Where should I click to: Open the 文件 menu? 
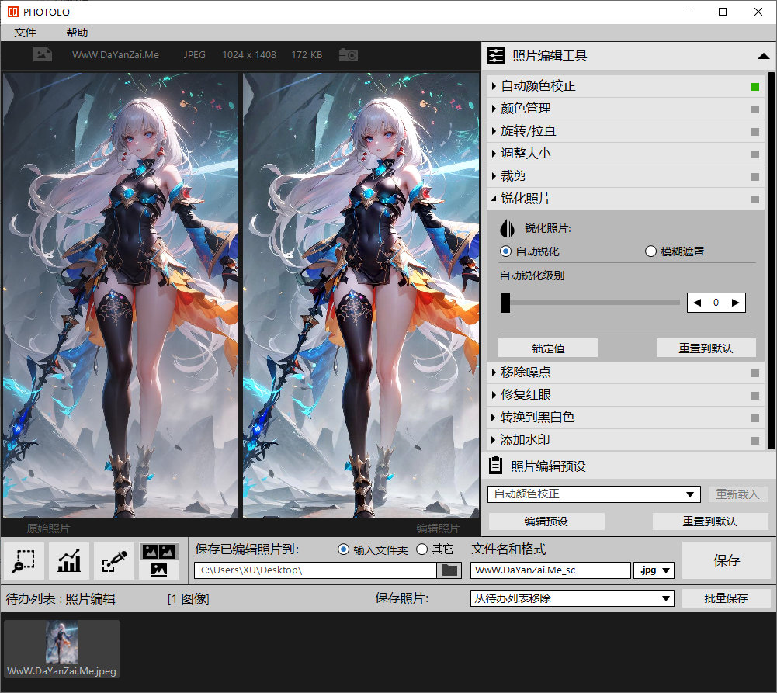tap(26, 33)
